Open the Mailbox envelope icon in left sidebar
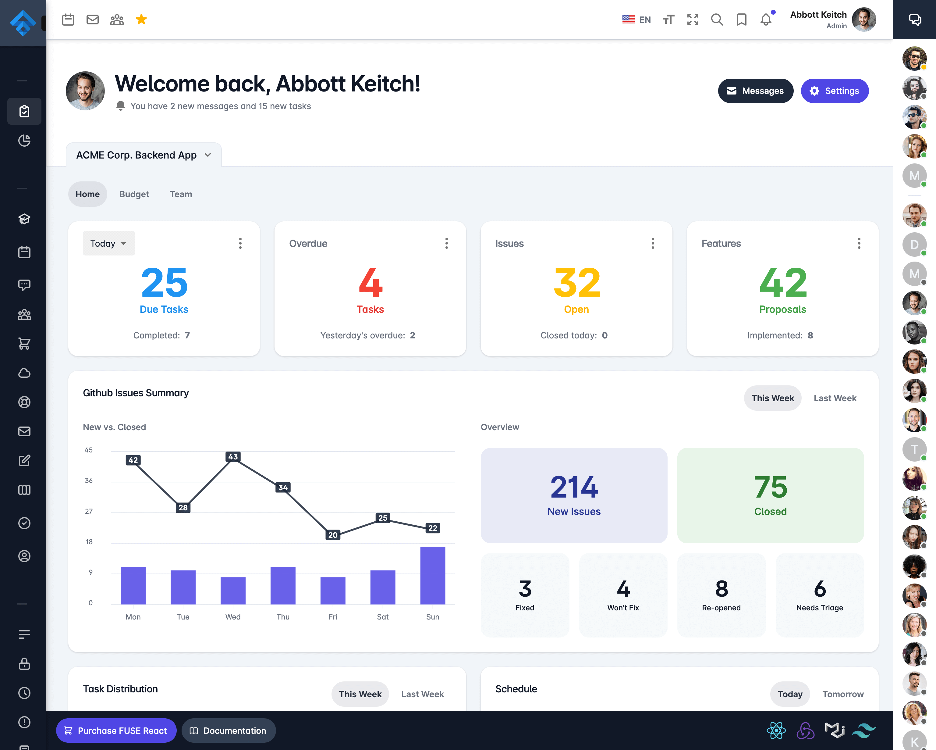Viewport: 936px width, 750px height. click(x=24, y=431)
